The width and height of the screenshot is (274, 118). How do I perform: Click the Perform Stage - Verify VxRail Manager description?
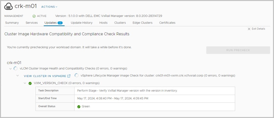[x=127, y=91]
